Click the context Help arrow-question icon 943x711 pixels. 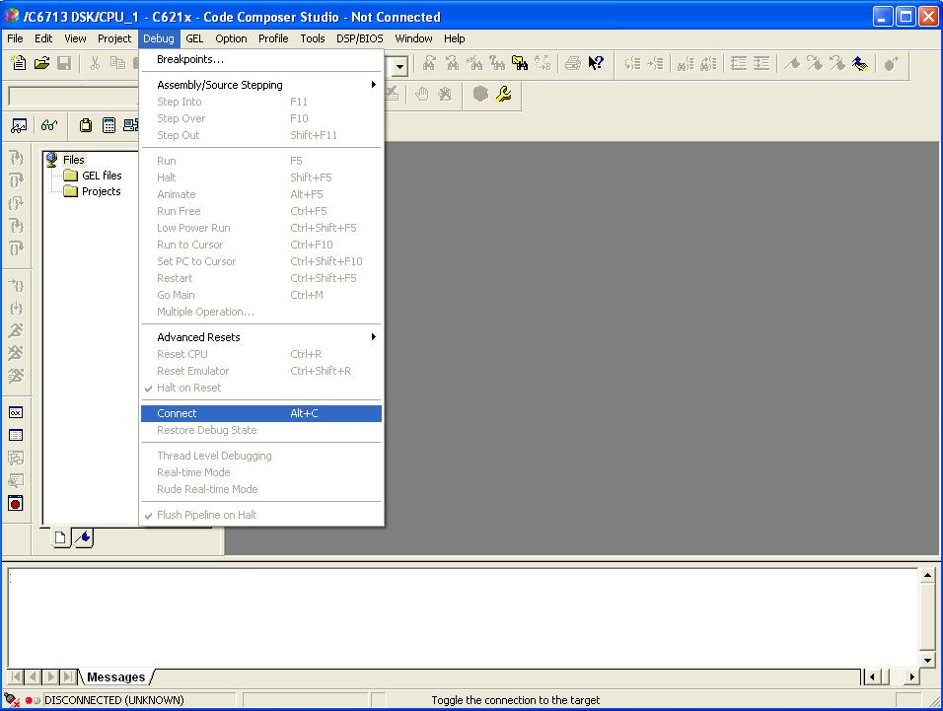click(596, 62)
